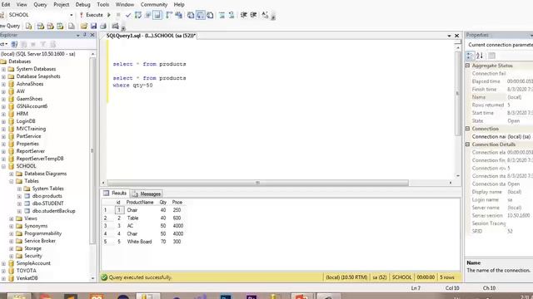
Task: Expand the Programmability folder
Action: 12,233
